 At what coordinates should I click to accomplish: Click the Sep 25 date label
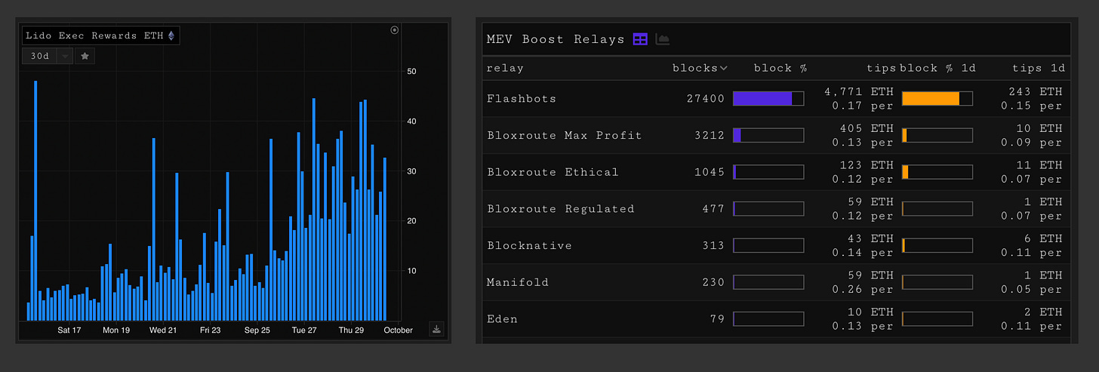point(257,330)
